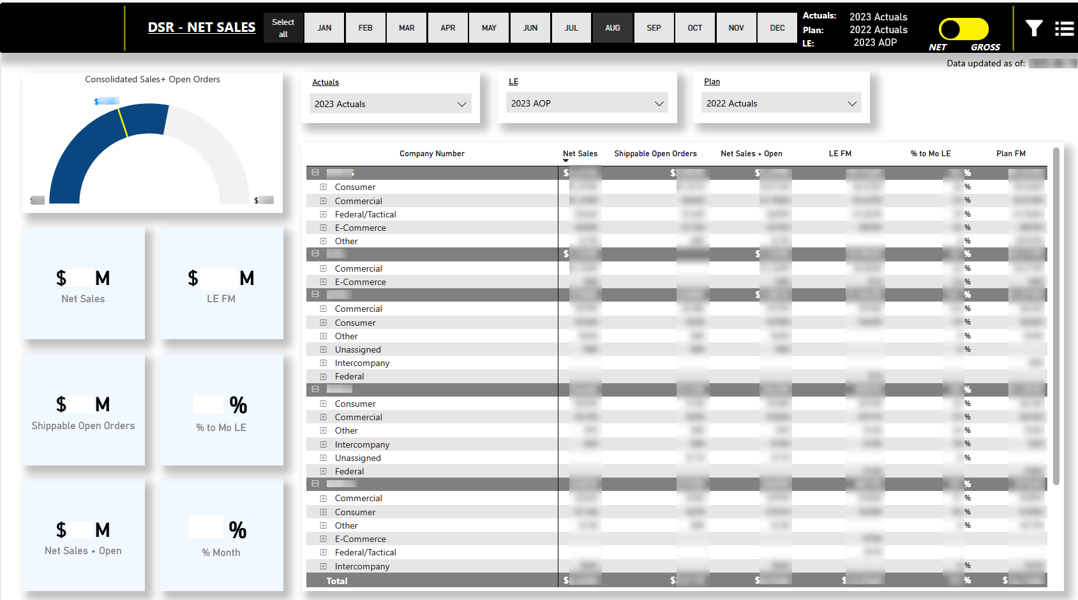Sort by the Net Sales column header
The height and width of the screenshot is (600, 1078).
pos(580,154)
